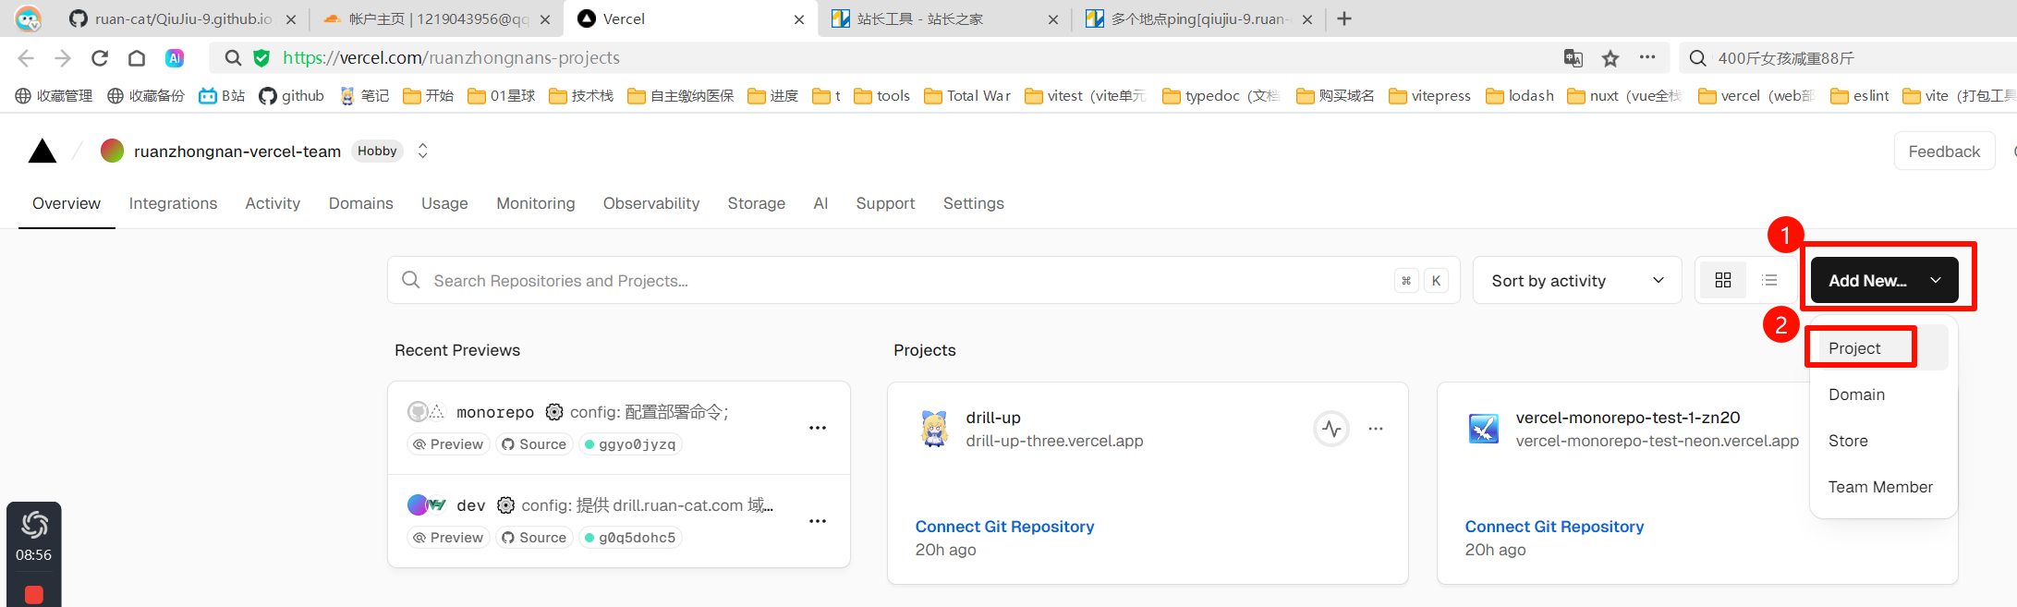Click commit g0q5dohc5 badge
Viewport: 2017px width, 607px height.
[630, 538]
